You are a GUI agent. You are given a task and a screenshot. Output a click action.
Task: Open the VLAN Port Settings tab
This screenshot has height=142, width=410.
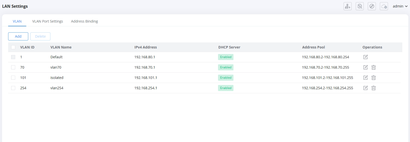click(x=48, y=21)
